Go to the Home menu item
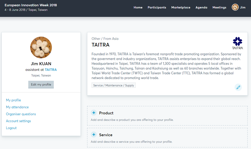The width and height of the screenshot is (251, 149). [x=138, y=7]
